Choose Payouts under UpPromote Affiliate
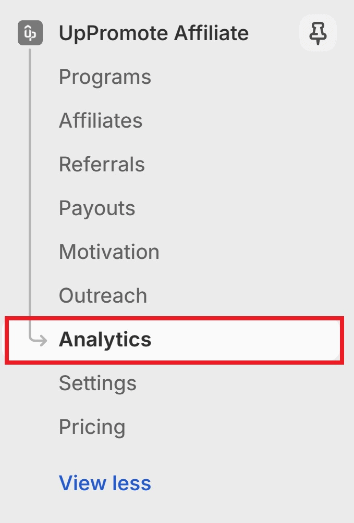The width and height of the screenshot is (354, 523). (97, 208)
